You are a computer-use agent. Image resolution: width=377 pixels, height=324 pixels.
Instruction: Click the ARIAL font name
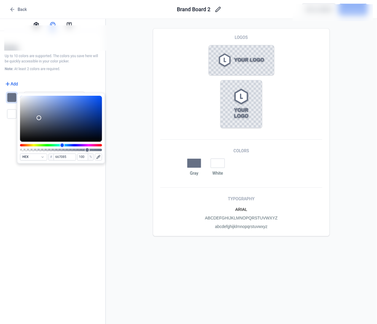click(241, 210)
